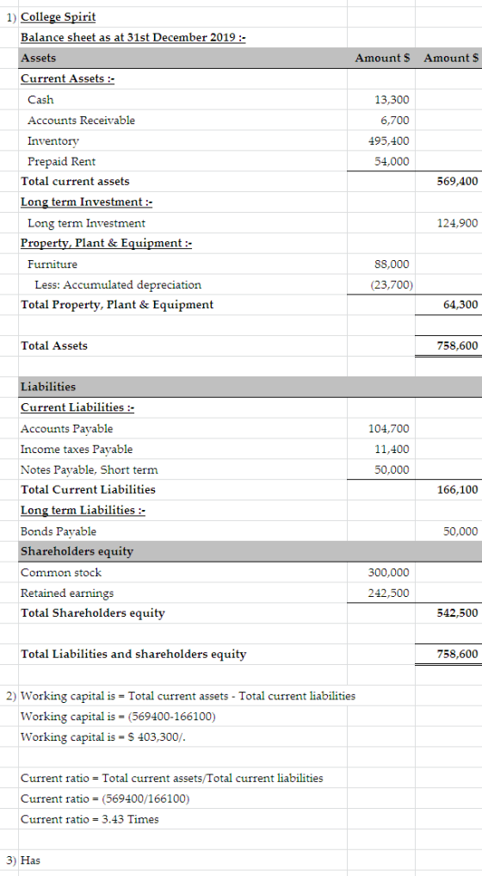Click the retained earnings value 242,500
Screen dimensions: 482x876
[x=389, y=593]
